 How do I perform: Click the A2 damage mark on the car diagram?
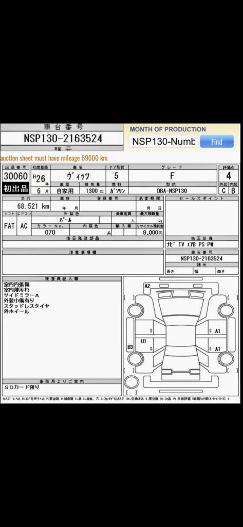[147, 286]
